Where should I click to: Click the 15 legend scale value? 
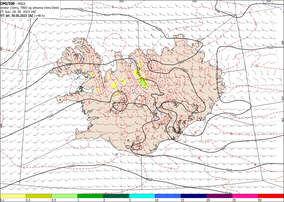point(182,200)
